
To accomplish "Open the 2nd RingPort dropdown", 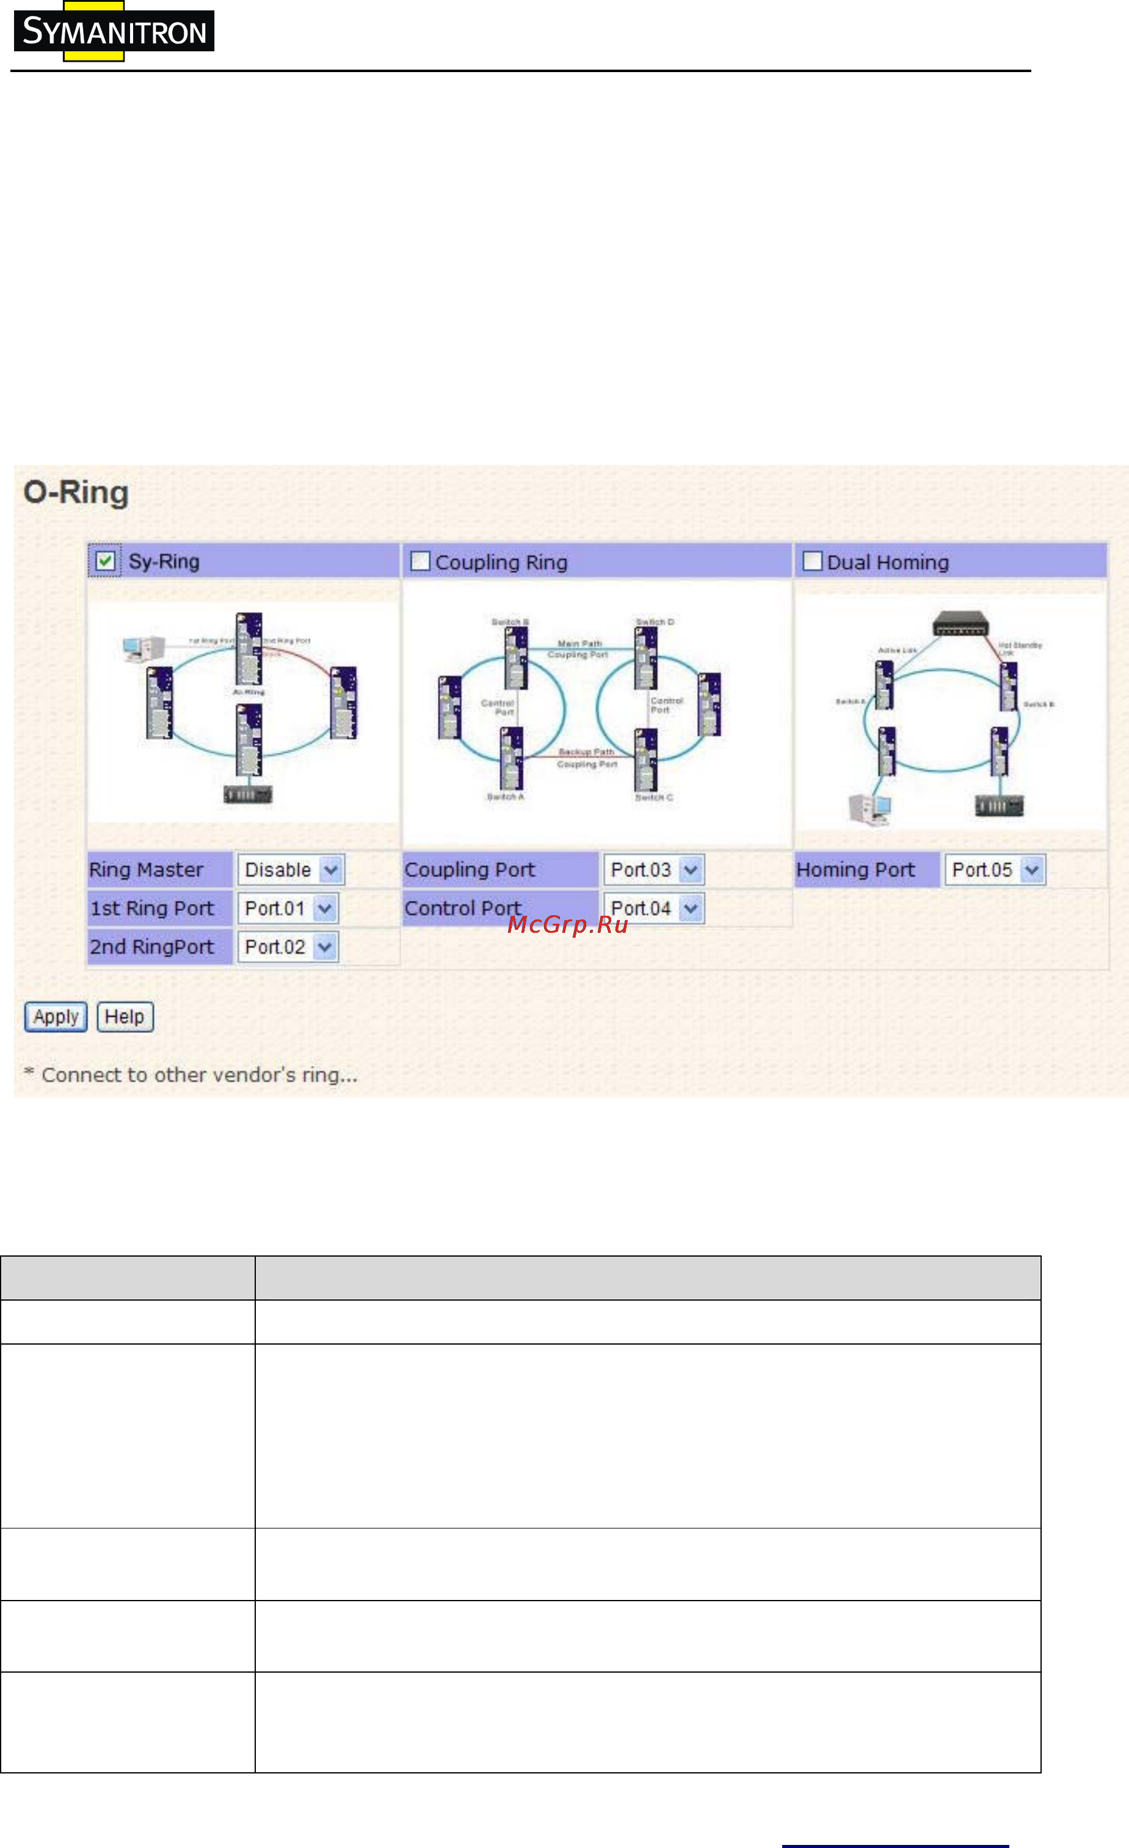I will 288,948.
